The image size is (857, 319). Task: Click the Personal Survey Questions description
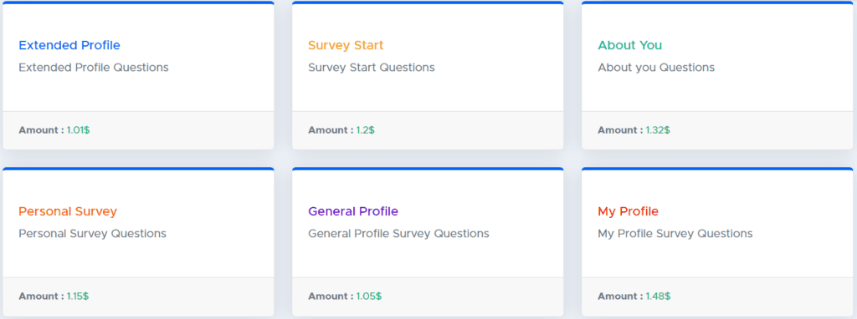pyautogui.click(x=92, y=234)
